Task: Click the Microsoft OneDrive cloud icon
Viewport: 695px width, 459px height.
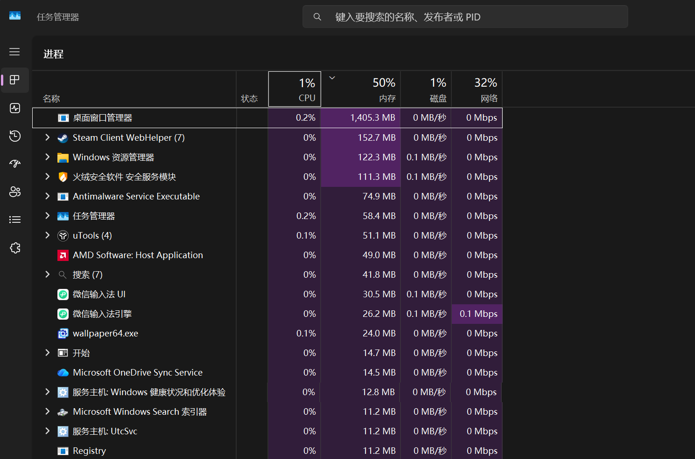Action: pos(63,373)
